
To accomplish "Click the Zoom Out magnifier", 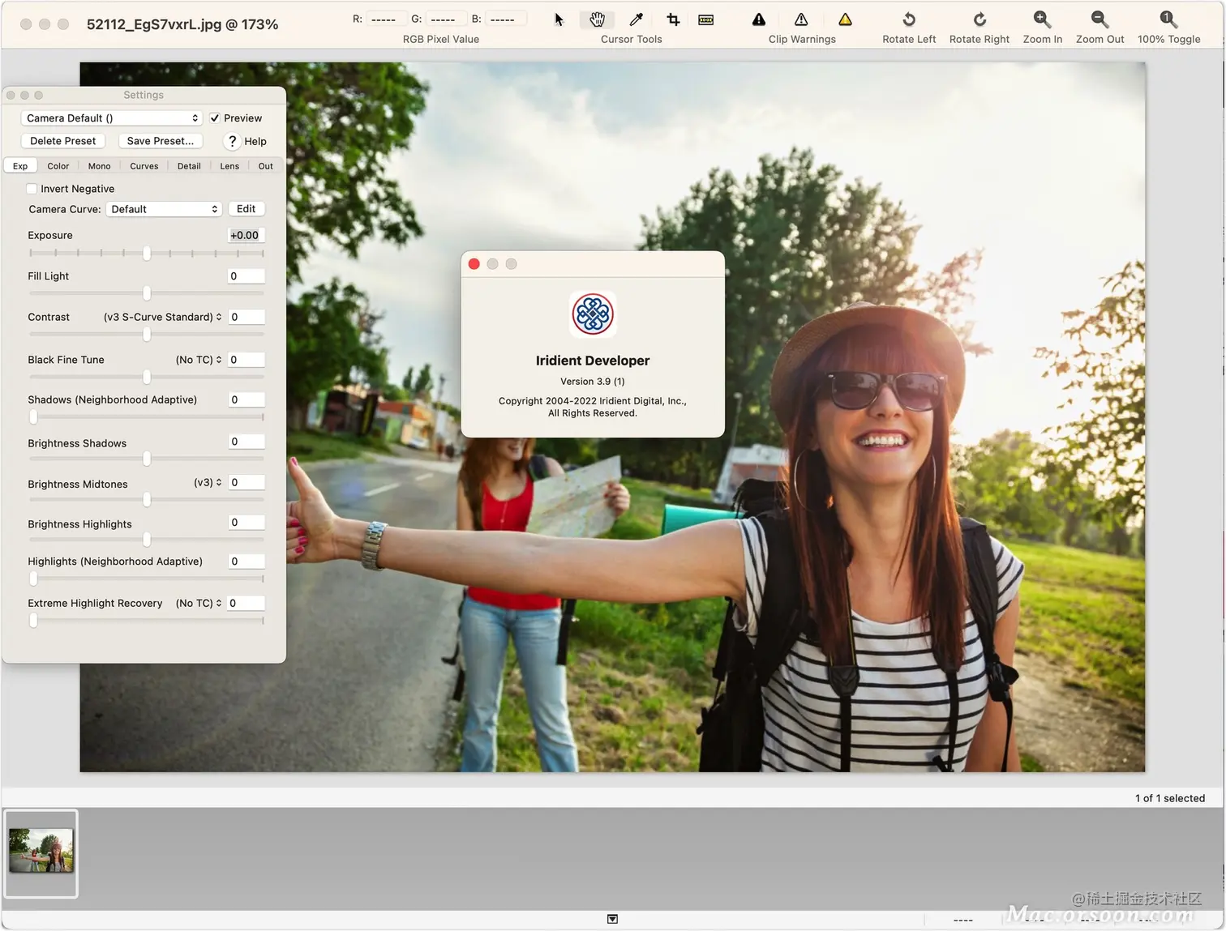I will (1100, 19).
